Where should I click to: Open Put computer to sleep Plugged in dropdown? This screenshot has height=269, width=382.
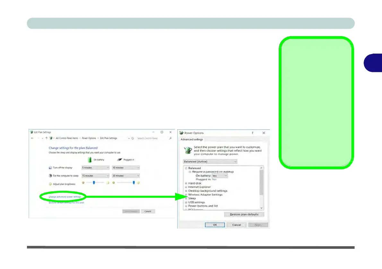coord(126,176)
